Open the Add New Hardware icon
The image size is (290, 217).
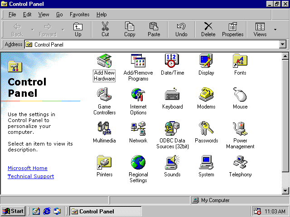click(x=104, y=61)
